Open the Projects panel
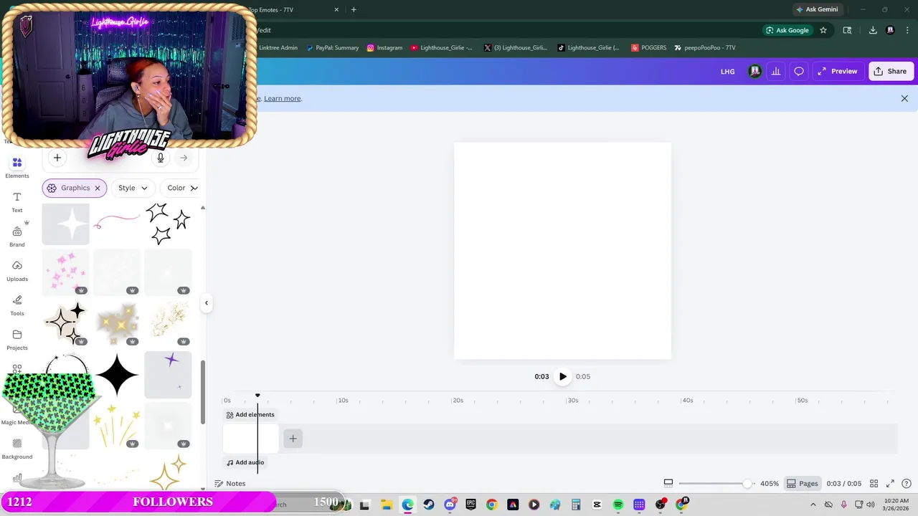This screenshot has height=516, width=918. point(17,340)
